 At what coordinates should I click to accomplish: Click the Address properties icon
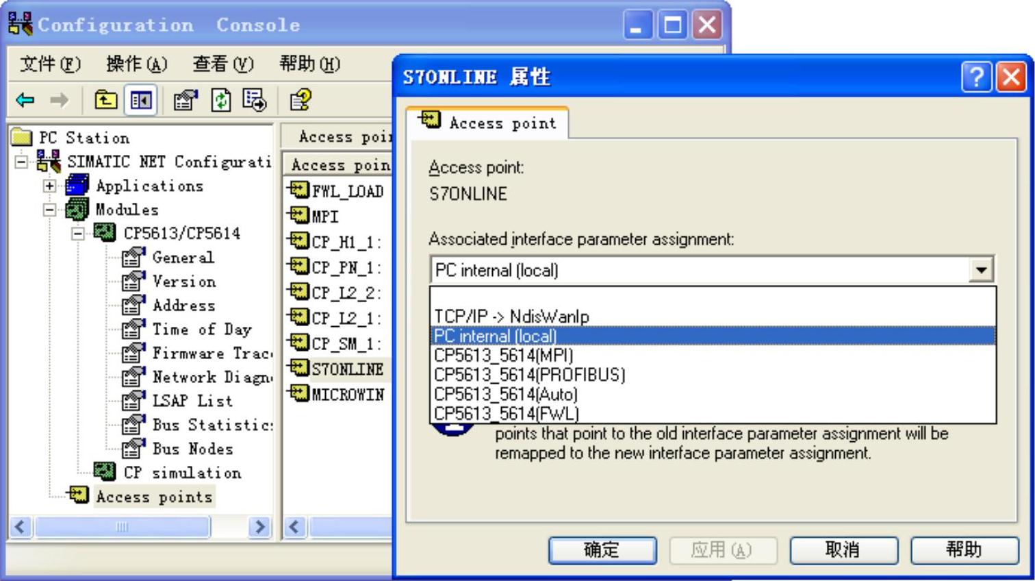click(133, 305)
